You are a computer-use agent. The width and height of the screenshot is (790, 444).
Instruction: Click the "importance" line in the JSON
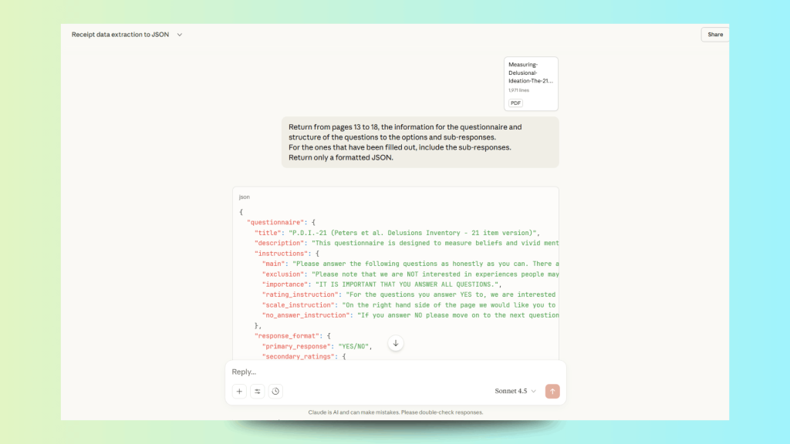(381, 284)
